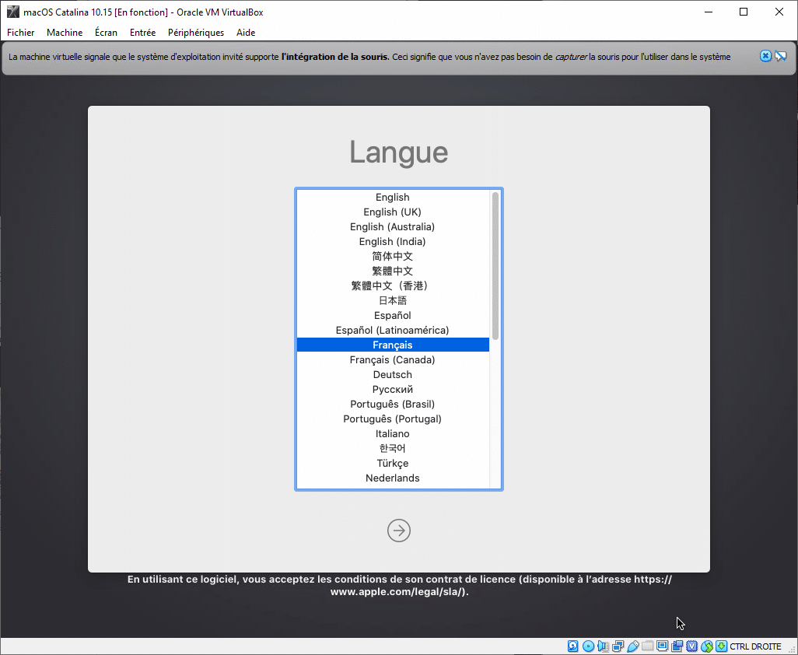Click the highlighted Français row
Viewport: 798px width, 655px height.
coord(392,345)
